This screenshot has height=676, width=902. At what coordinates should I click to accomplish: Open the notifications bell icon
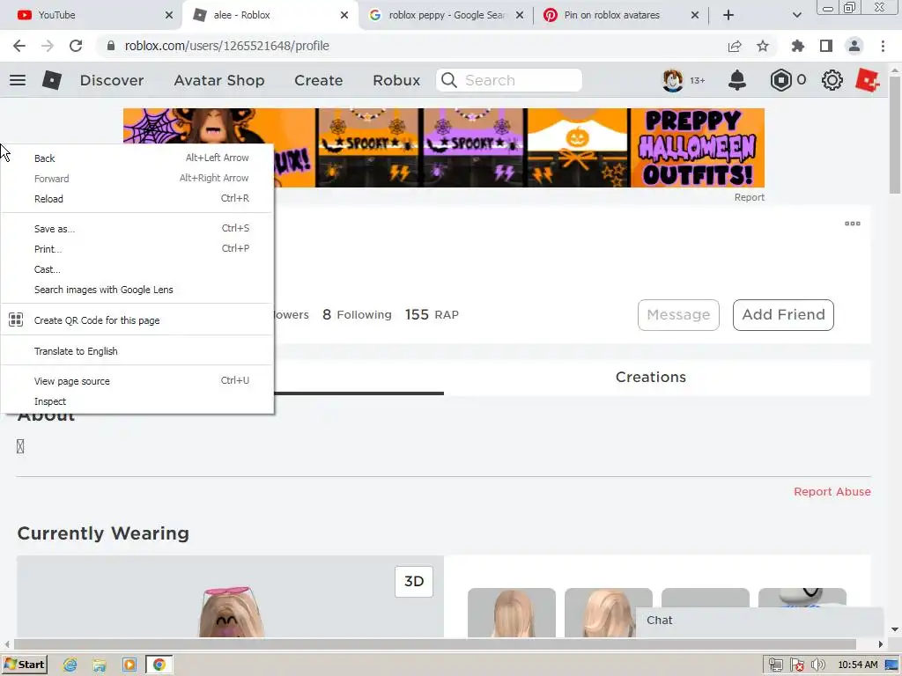[x=737, y=80]
